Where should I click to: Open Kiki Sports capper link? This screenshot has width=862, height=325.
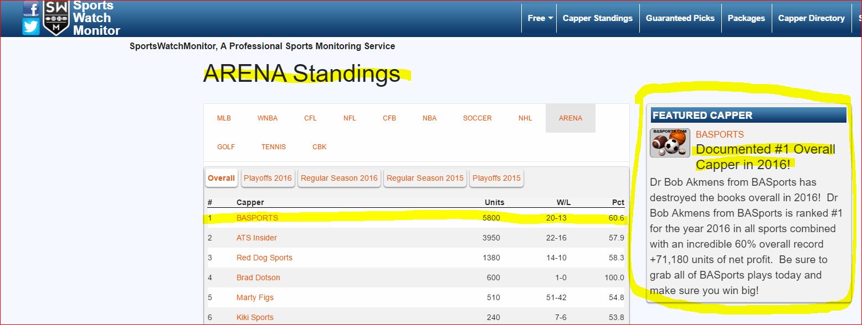point(255,317)
